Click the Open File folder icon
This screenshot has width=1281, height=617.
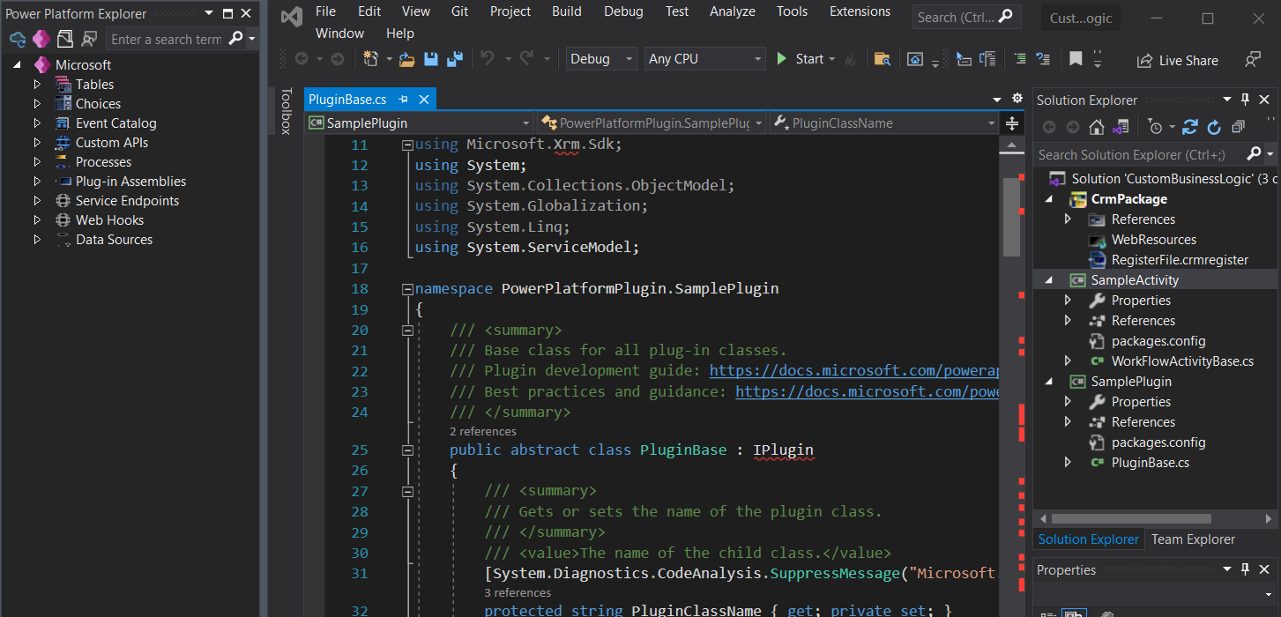(406, 59)
